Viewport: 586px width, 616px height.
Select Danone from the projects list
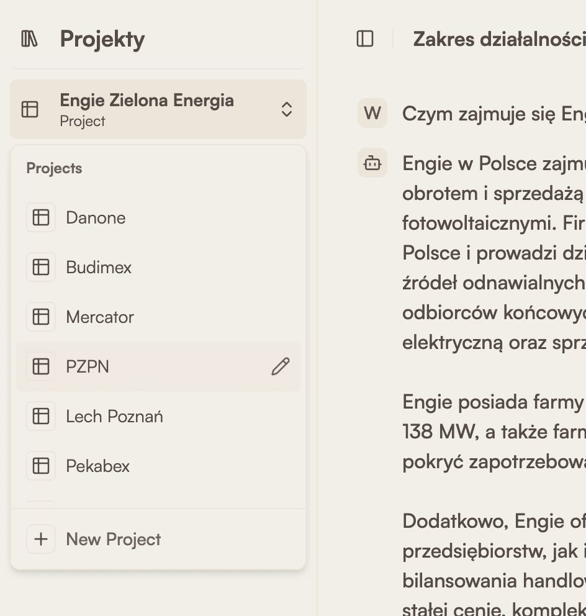pyautogui.click(x=96, y=217)
